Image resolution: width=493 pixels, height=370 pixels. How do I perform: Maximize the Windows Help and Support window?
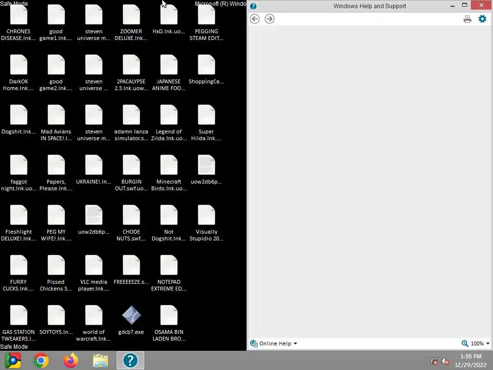point(465,5)
